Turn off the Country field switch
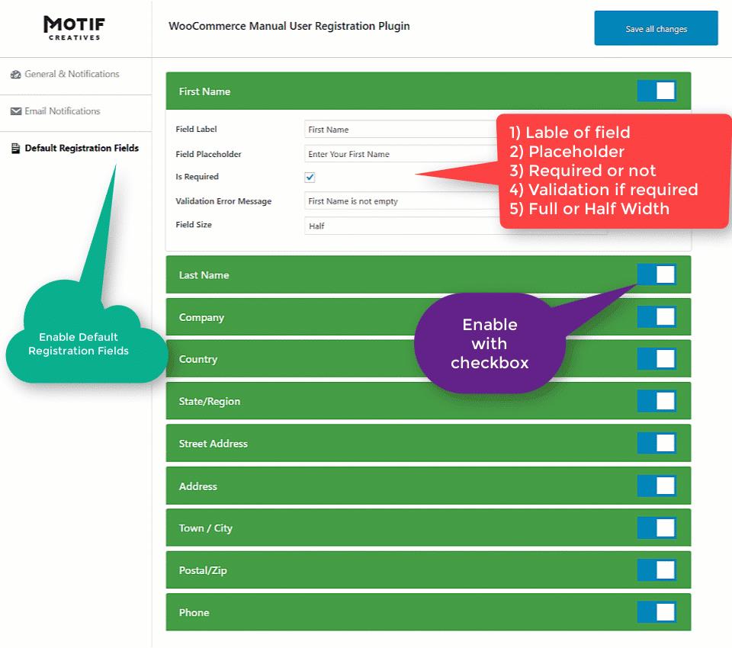 (657, 358)
